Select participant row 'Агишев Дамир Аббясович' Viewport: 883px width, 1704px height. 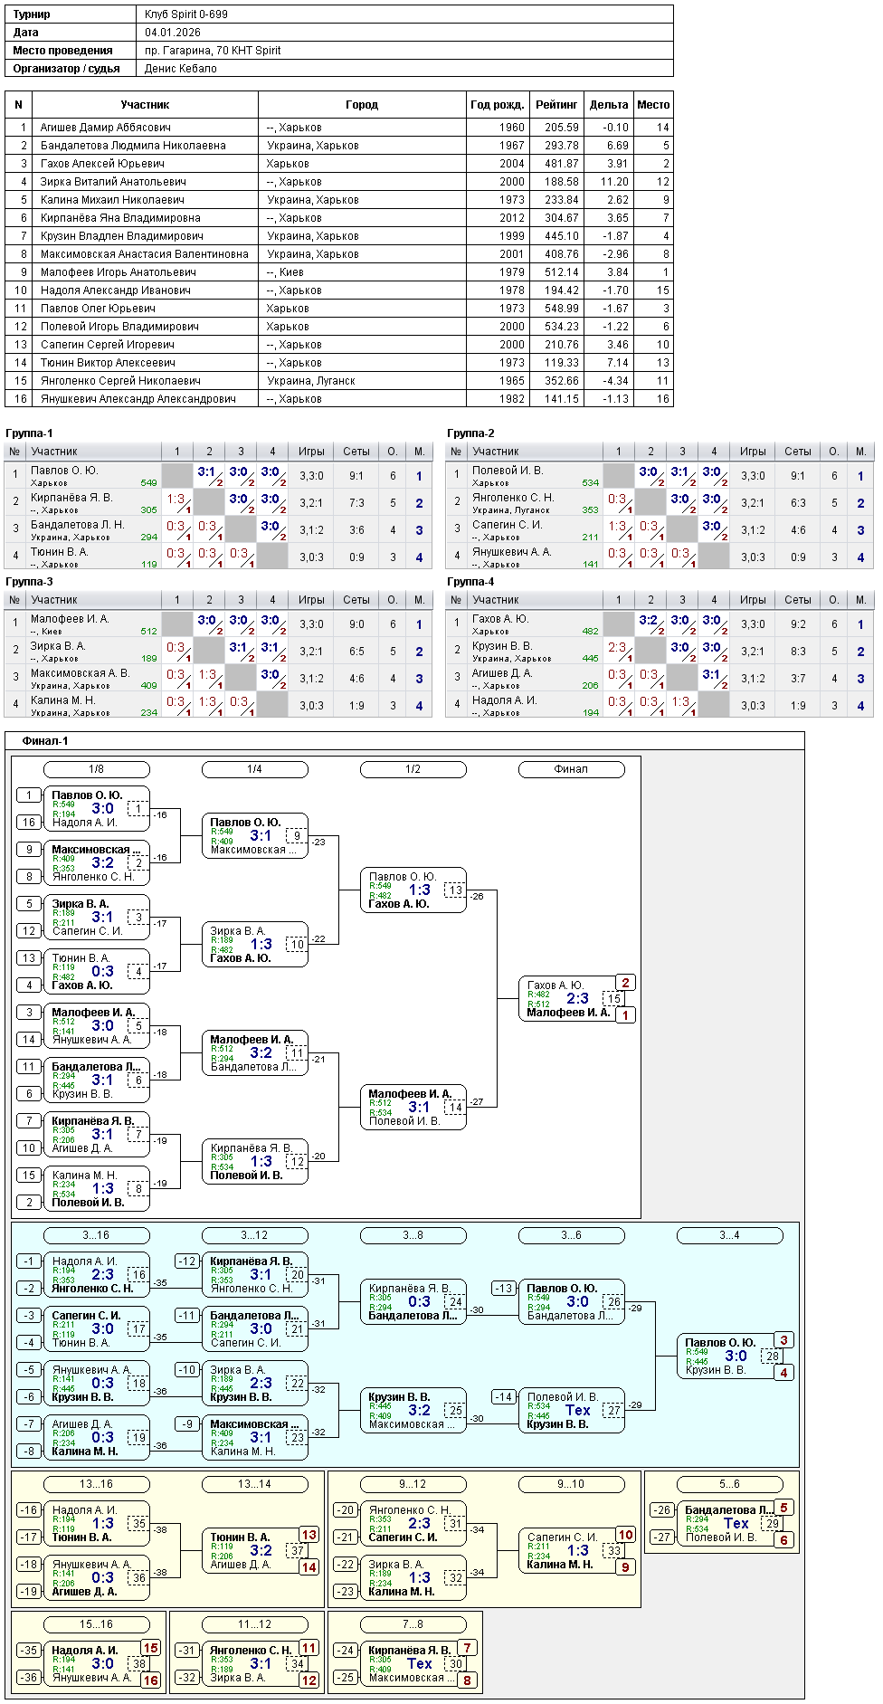click(339, 128)
